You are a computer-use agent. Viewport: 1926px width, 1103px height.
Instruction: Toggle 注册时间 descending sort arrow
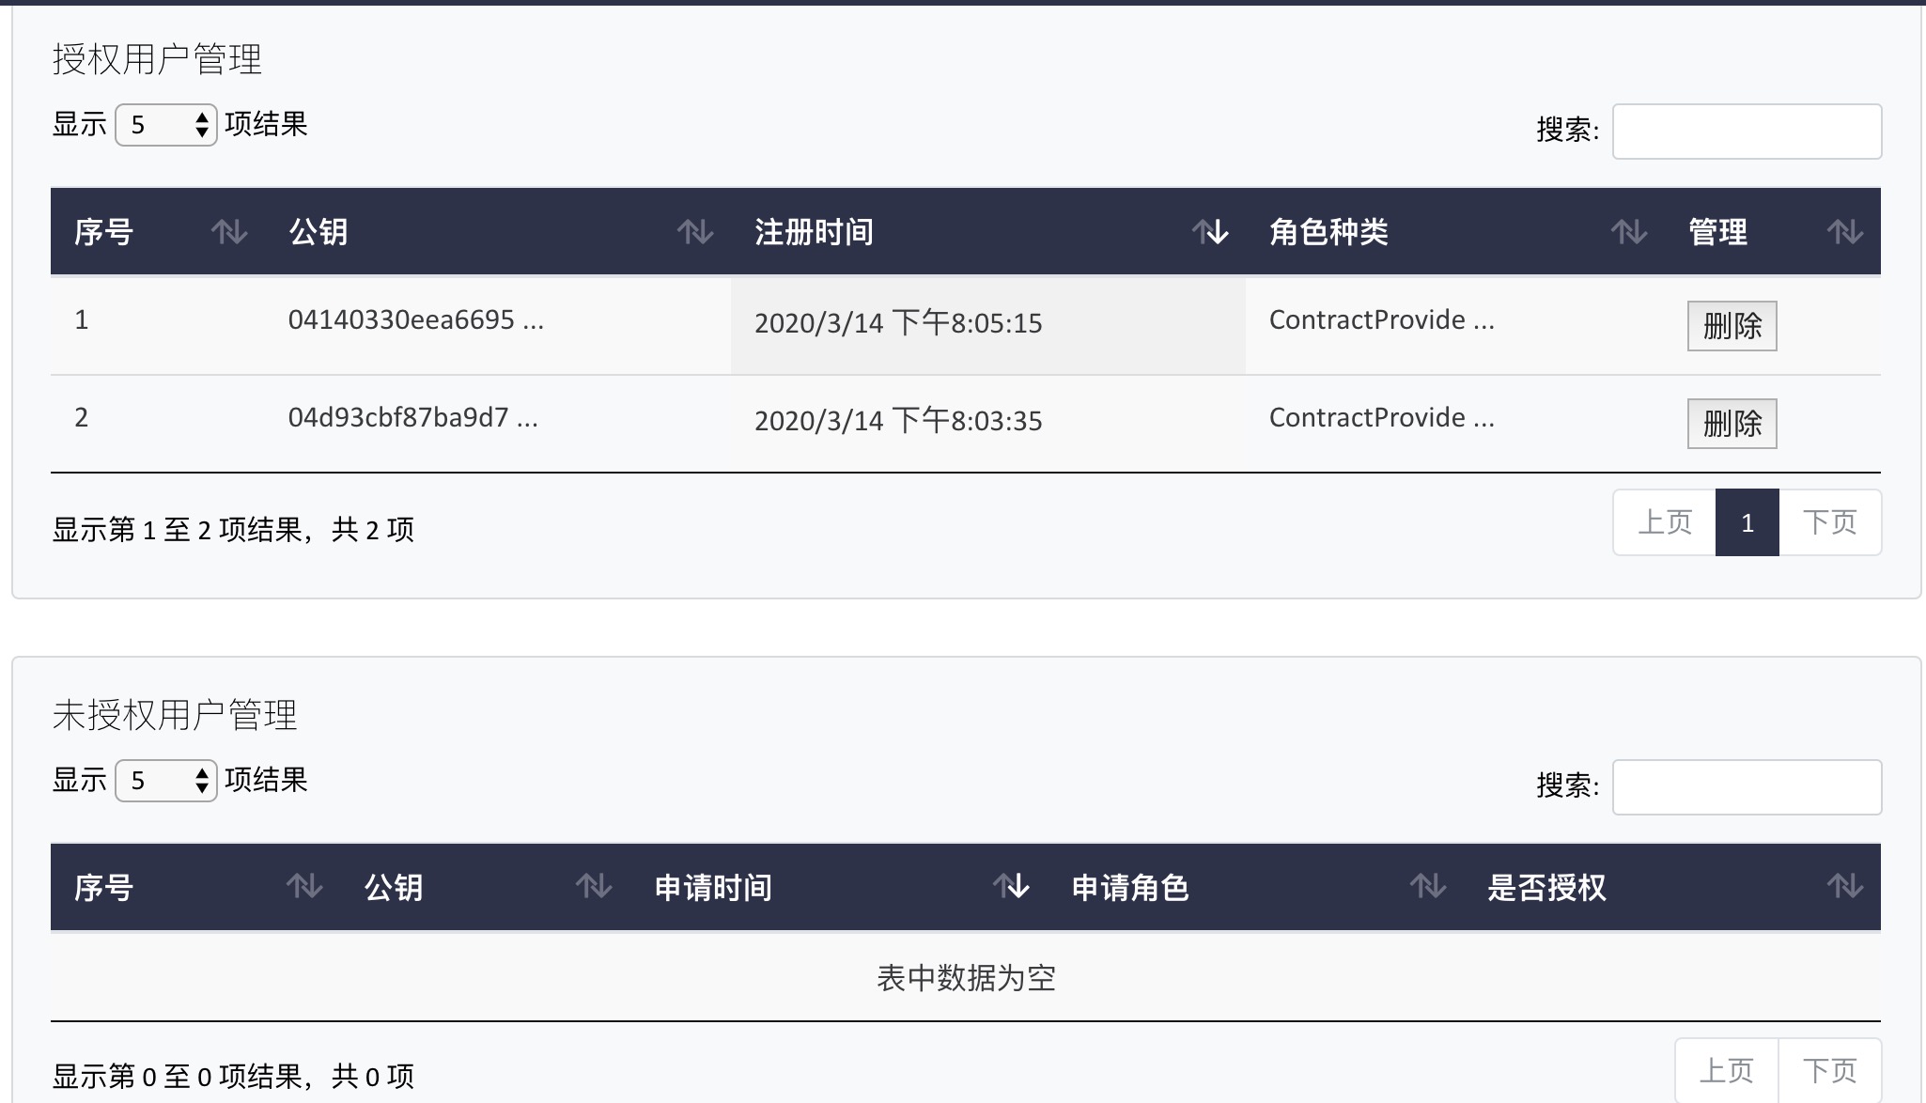(x=1210, y=232)
